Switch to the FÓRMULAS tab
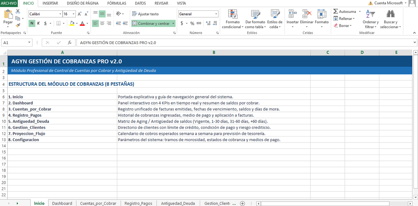The image size is (418, 206). point(117,3)
